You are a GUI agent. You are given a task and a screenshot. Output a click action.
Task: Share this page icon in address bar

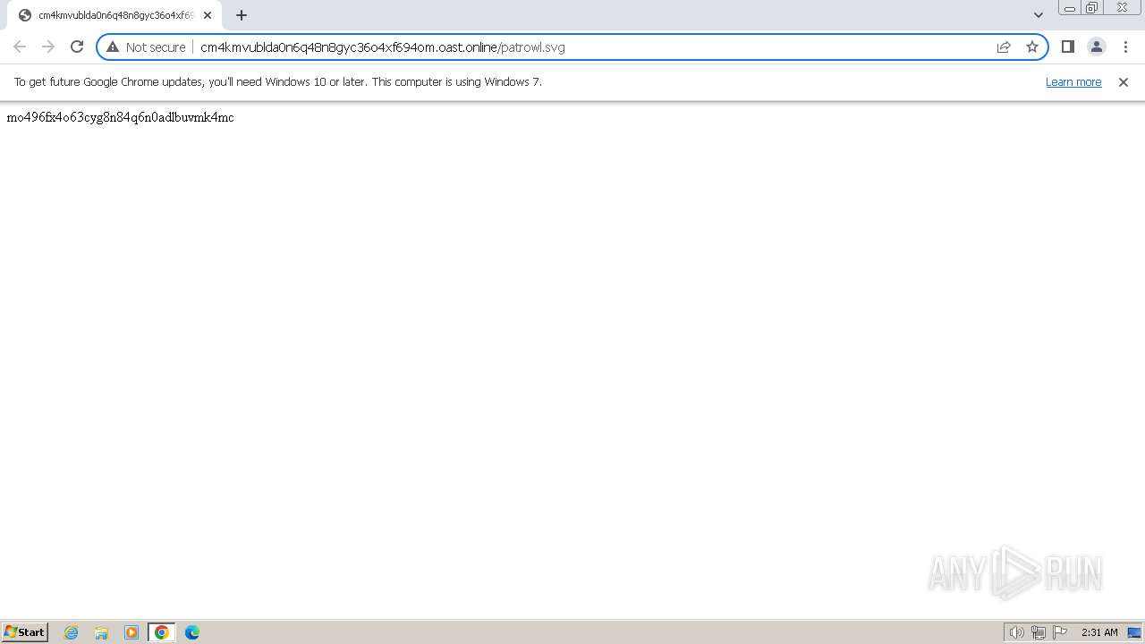[1004, 47]
